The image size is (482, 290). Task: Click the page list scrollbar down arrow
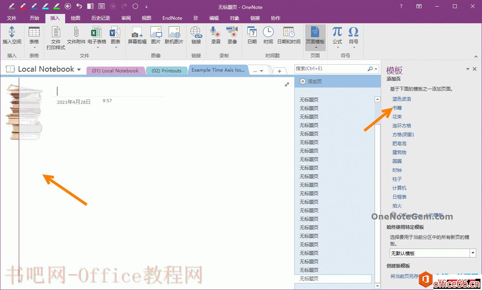click(x=377, y=286)
